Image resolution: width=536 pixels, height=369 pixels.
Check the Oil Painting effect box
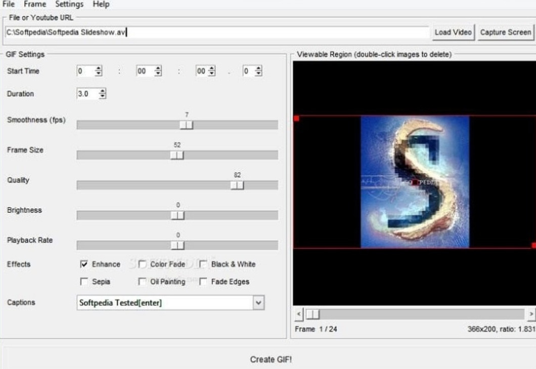142,282
